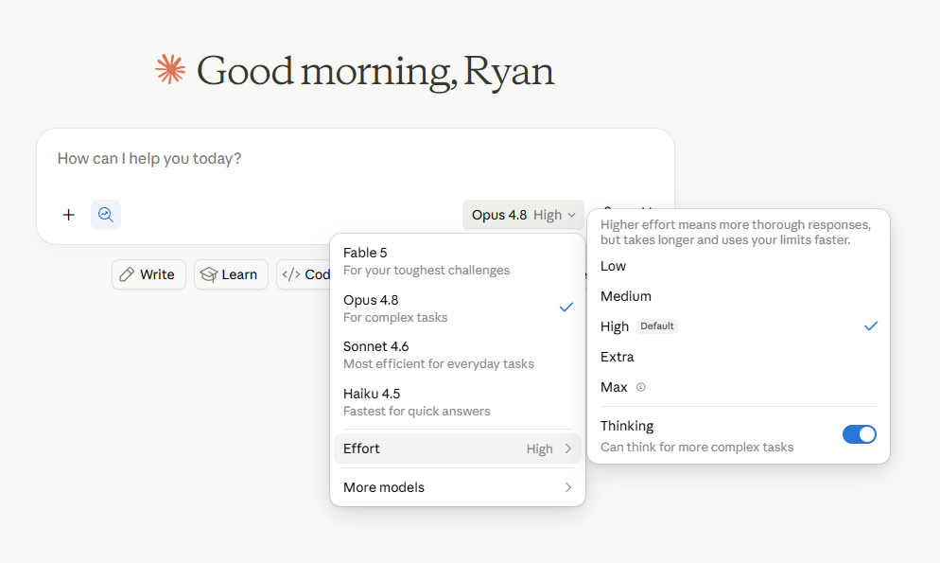This screenshot has height=563, width=940.
Task: Click the pencil icon on Write
Action: point(127,274)
